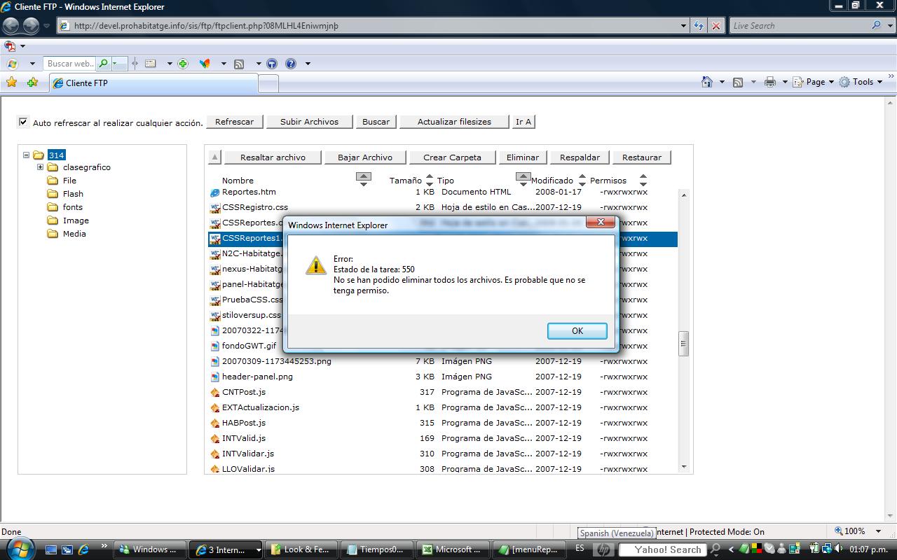Screen dimensions: 897x560
Task: Click the blue Help question mark icon
Action: coord(291,64)
